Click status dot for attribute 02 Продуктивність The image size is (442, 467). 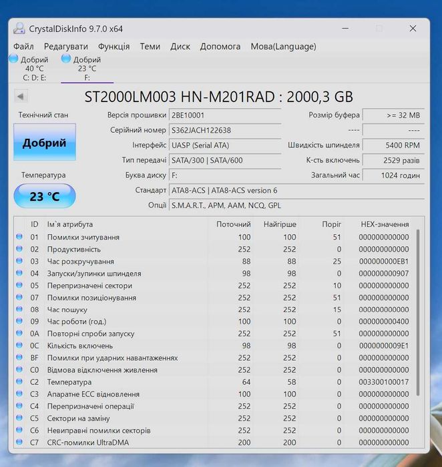(19, 249)
